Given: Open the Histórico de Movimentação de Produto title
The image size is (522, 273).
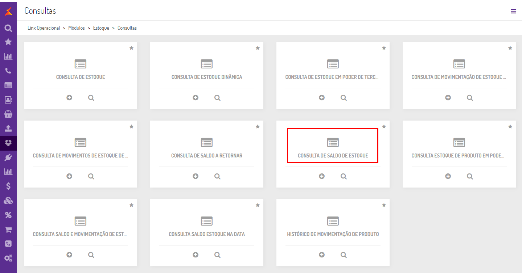Looking at the screenshot, I should click(x=333, y=234).
